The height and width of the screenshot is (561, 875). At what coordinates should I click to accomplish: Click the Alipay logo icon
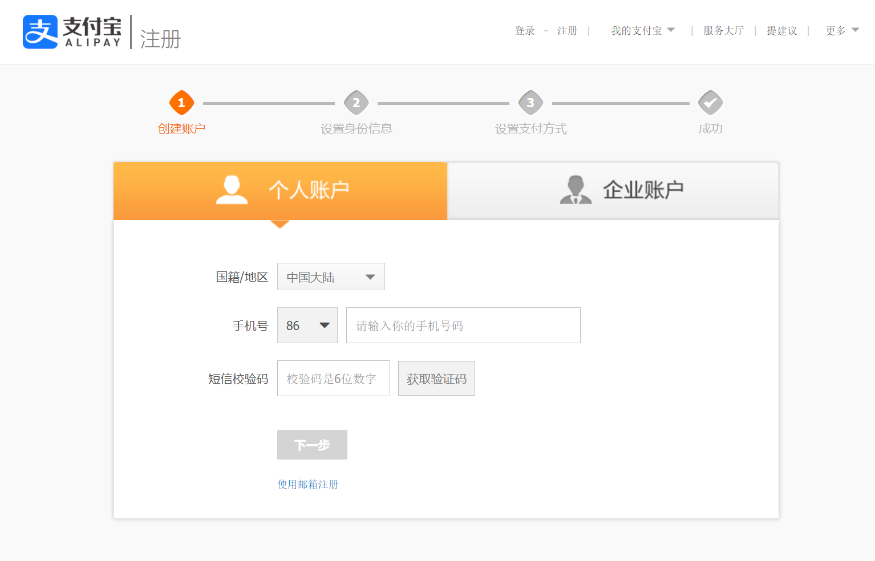40,32
